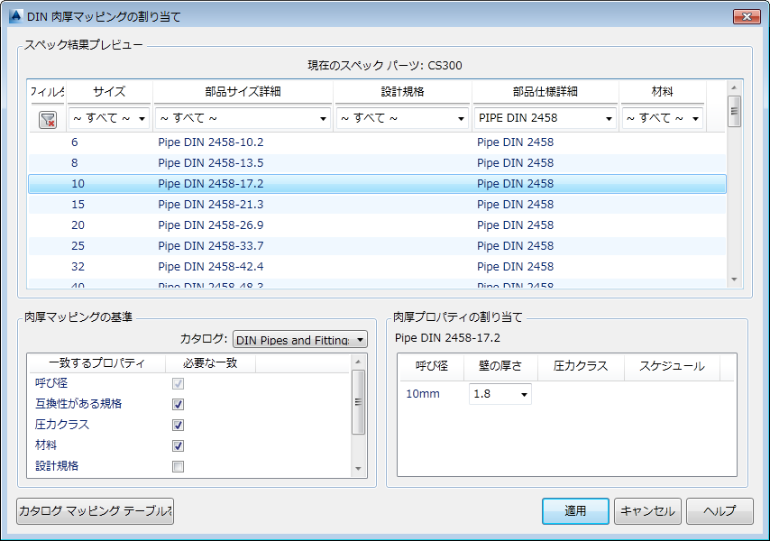
Task: Click 圧力クラス property label in criteria list
Action: (62, 424)
